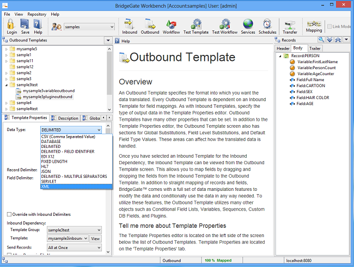
Task: Open the Outbound templates toolbar icon
Action: click(x=150, y=24)
